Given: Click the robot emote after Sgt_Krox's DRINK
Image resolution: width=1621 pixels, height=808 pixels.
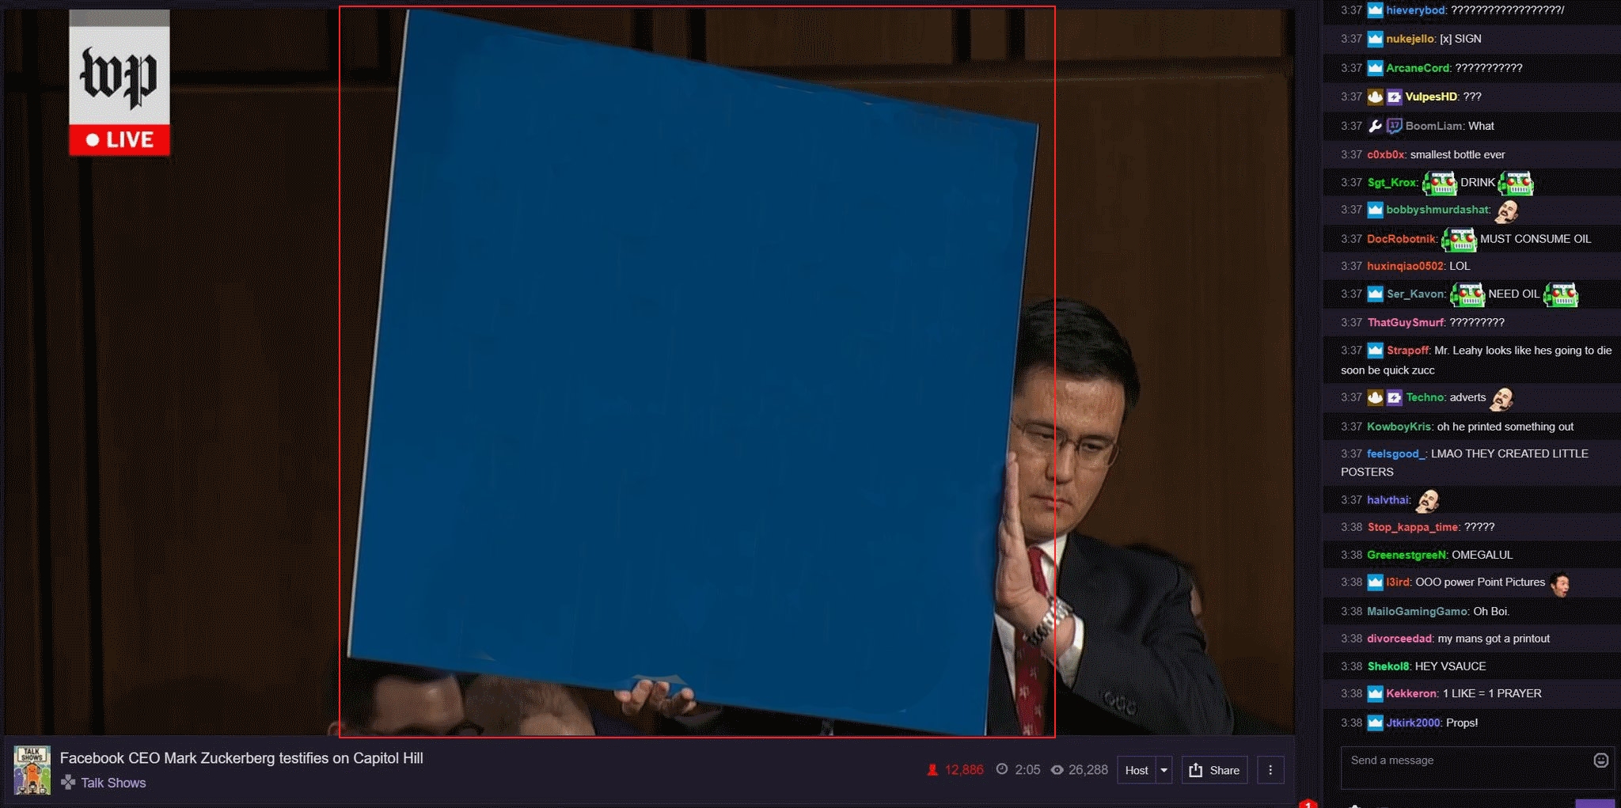Looking at the screenshot, I should [x=1516, y=184].
